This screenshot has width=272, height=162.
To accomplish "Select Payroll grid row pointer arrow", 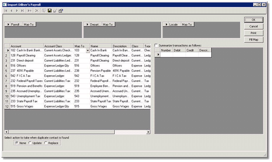I will click(x=8, y=24).
